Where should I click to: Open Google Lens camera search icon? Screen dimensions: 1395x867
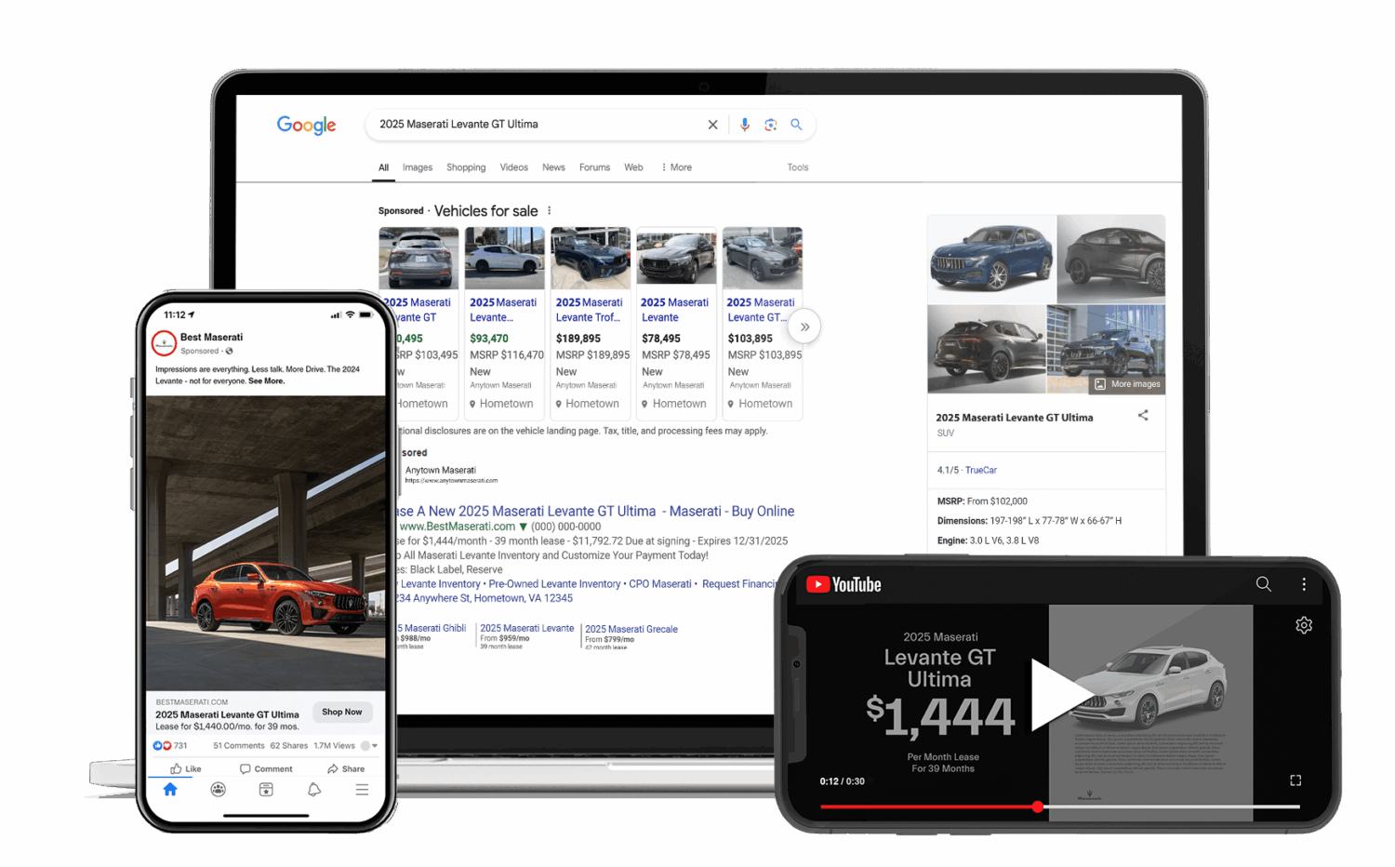[x=770, y=125]
